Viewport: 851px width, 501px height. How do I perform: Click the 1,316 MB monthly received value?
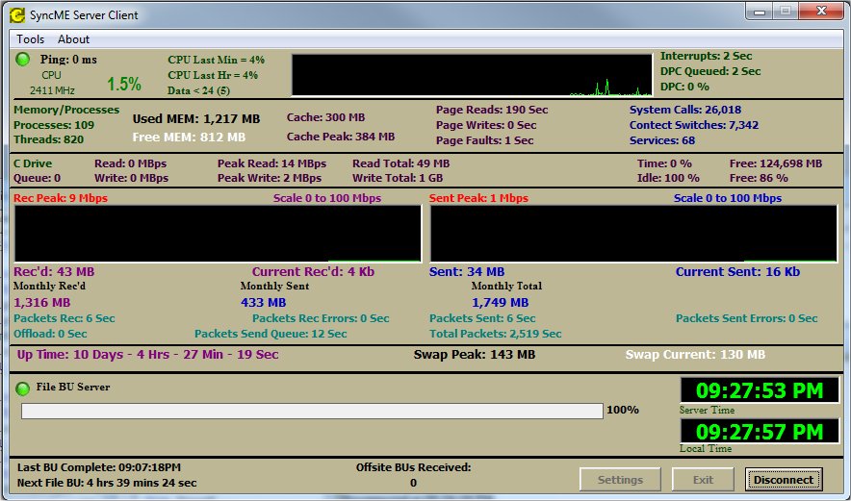pyautogui.click(x=41, y=303)
